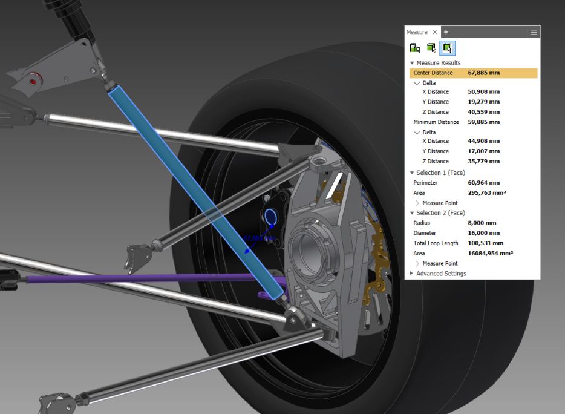Click the Area 16084,954 mm² value
Screen dimensions: 565x414
pos(491,254)
